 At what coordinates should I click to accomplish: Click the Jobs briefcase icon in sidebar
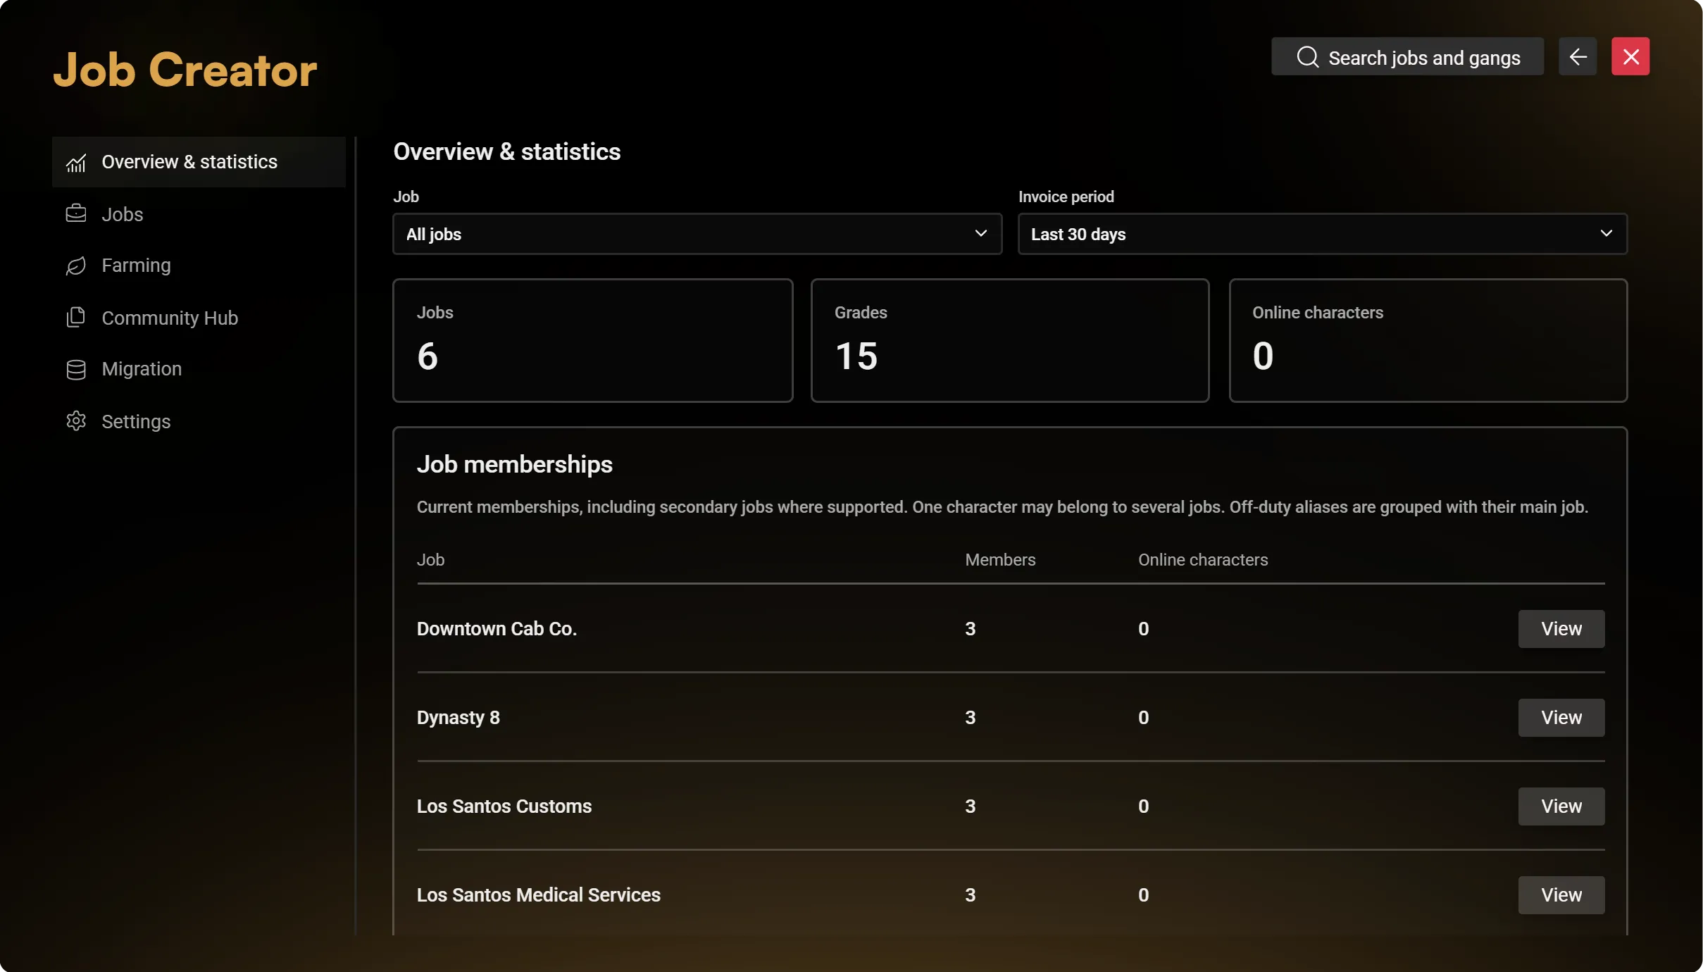tap(76, 214)
